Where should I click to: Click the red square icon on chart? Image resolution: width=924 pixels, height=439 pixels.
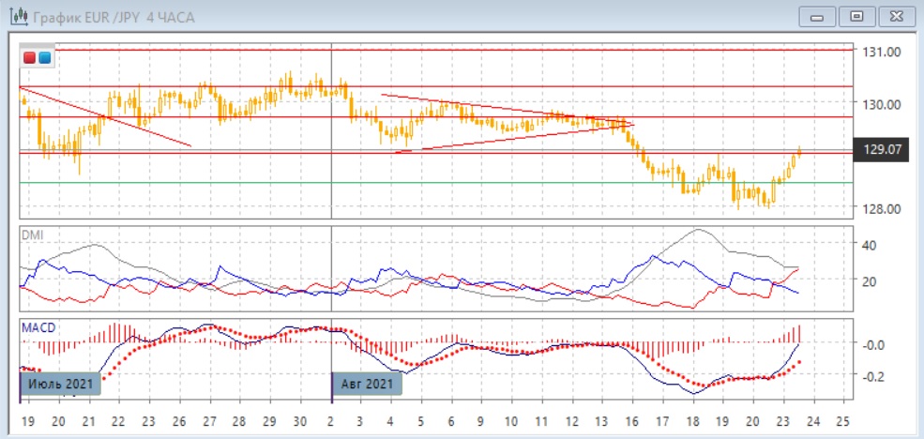click(29, 58)
